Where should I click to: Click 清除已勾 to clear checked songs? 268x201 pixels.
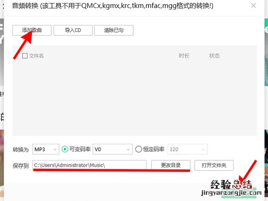(113, 30)
